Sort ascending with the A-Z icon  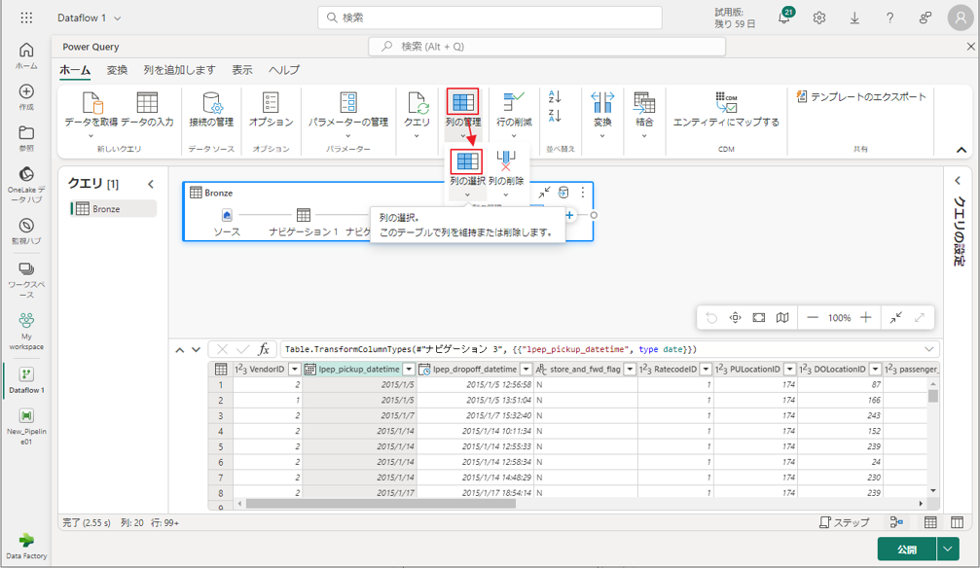pos(555,97)
